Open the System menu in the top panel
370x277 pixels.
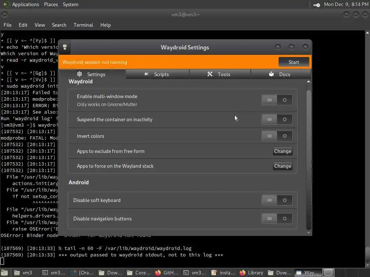pos(70,4)
